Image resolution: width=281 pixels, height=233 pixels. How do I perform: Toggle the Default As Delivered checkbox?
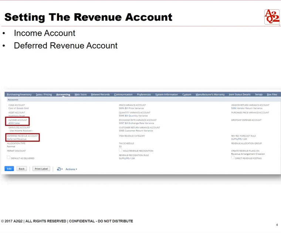9,158
